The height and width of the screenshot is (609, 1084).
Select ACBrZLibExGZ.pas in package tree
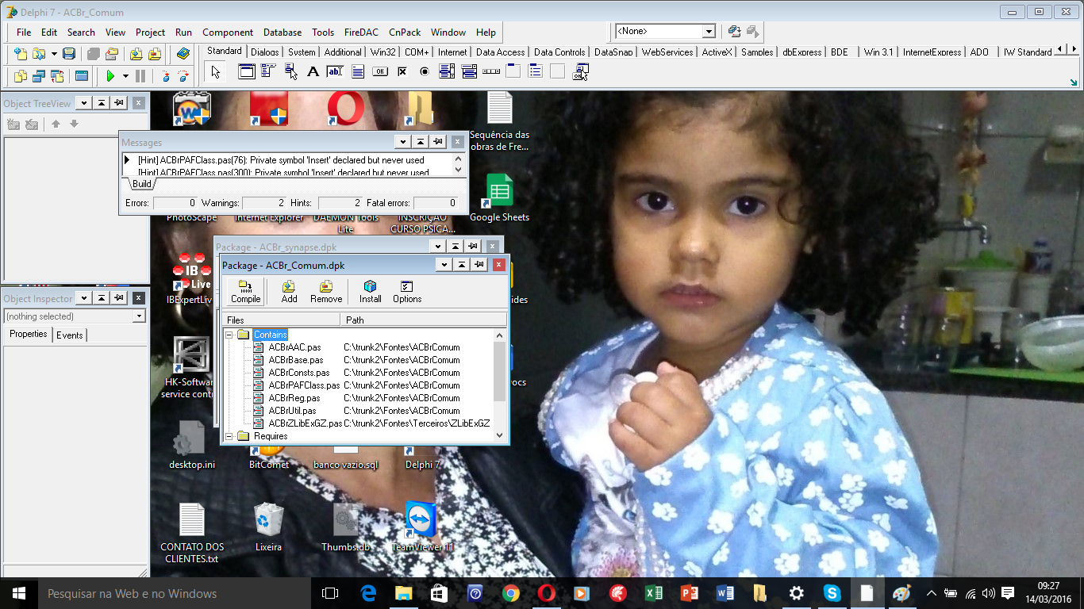tap(306, 423)
